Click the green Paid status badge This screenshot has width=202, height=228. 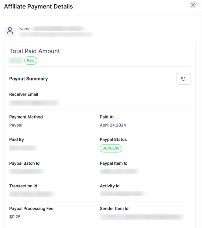click(31, 60)
